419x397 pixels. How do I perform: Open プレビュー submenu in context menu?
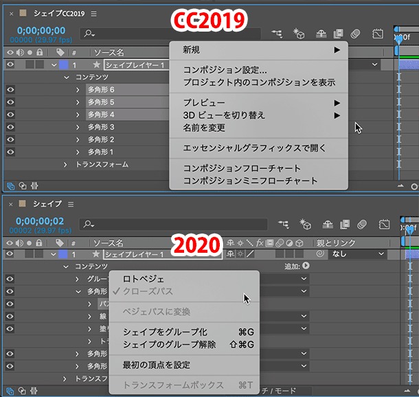pyautogui.click(x=258, y=102)
